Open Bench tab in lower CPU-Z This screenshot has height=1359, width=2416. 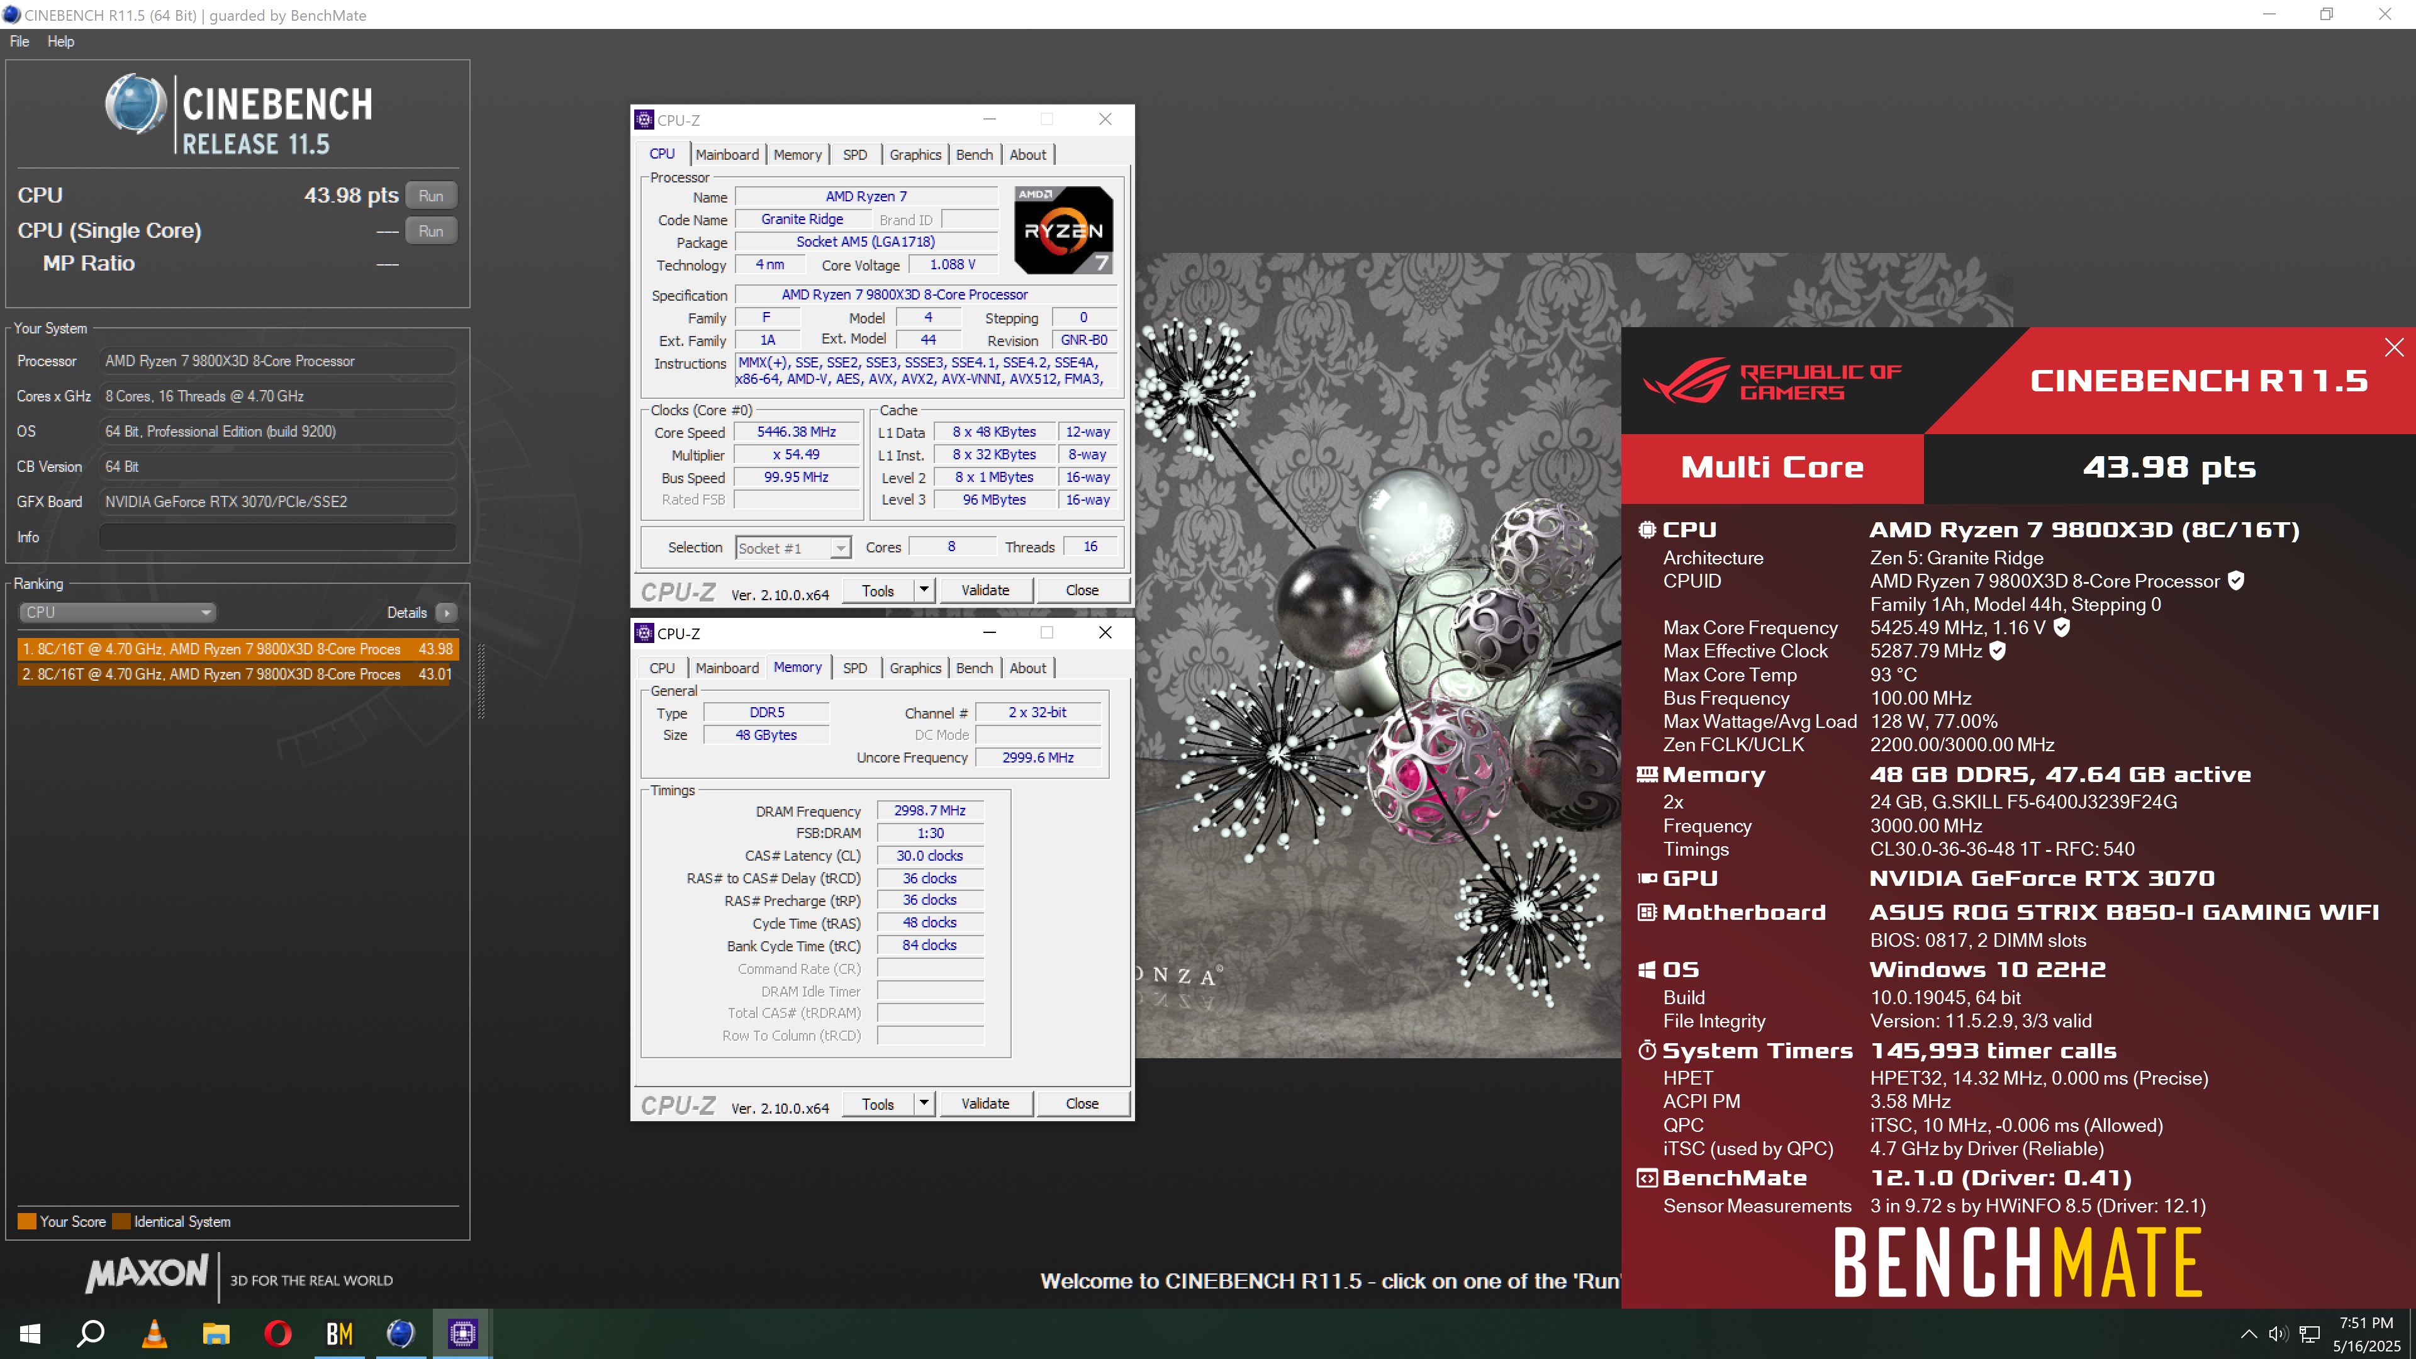coord(975,668)
